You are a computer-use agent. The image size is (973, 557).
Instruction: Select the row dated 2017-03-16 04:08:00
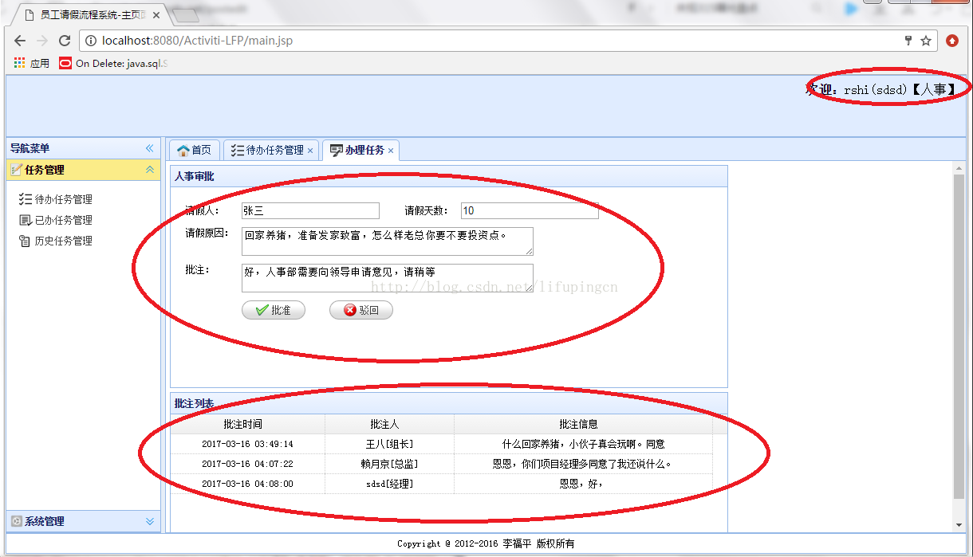click(x=441, y=484)
